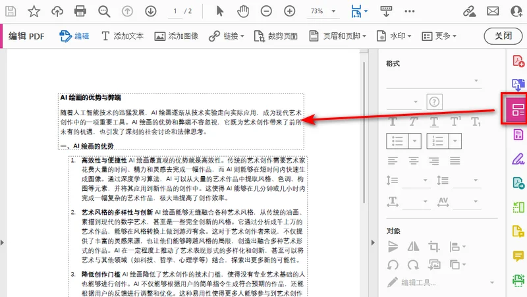Rotate object counterclockwise

tap(393, 265)
